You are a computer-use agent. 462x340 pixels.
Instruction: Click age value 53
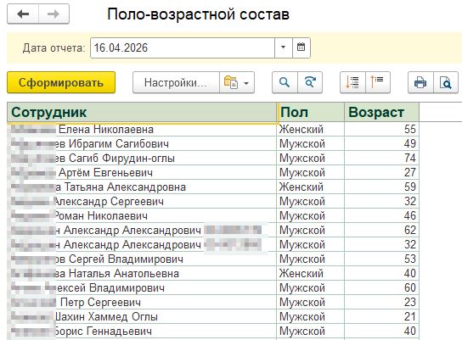pos(410,259)
